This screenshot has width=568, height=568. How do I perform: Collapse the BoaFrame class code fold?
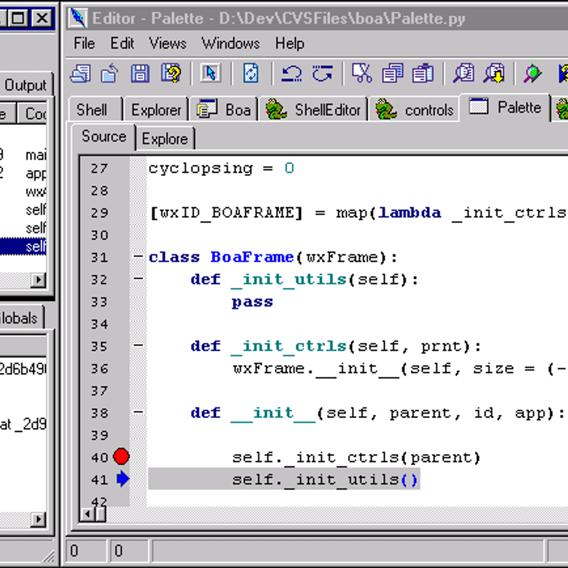click(x=138, y=257)
